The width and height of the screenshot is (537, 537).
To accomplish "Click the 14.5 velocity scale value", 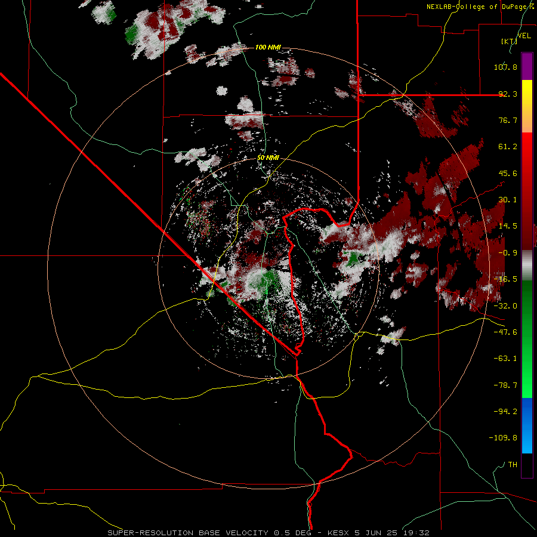I will [x=508, y=226].
